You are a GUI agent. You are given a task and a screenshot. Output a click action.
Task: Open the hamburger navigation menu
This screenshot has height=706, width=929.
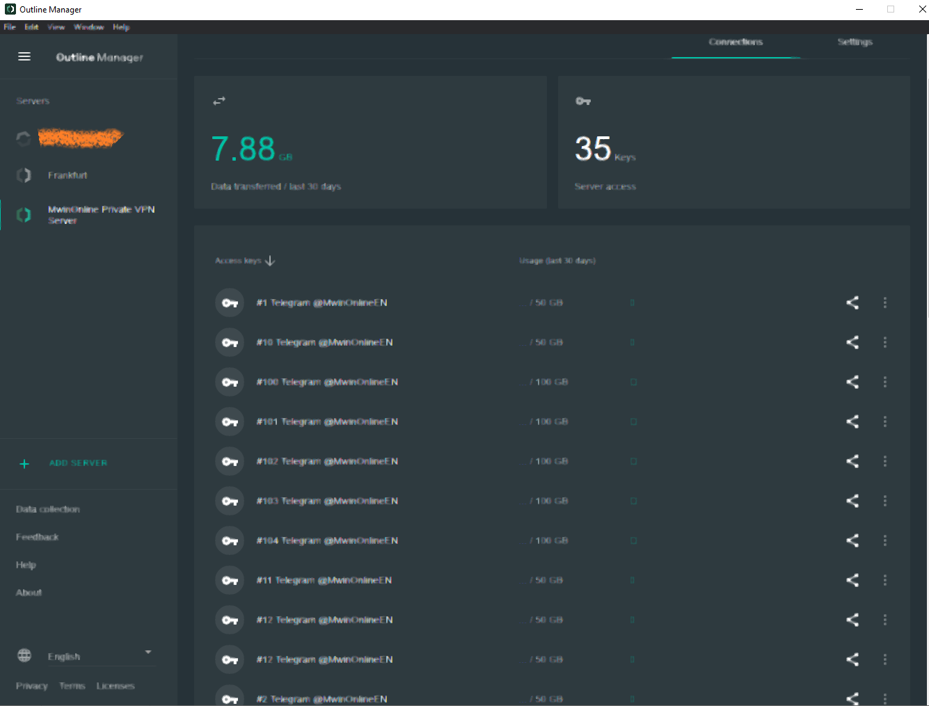coord(24,56)
